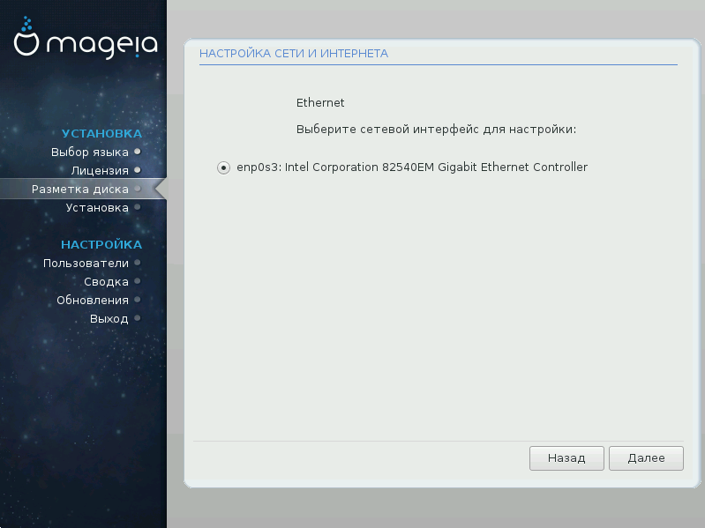Click the Mageia cauldron logo
This screenshot has height=528, width=705.
pos(27,41)
